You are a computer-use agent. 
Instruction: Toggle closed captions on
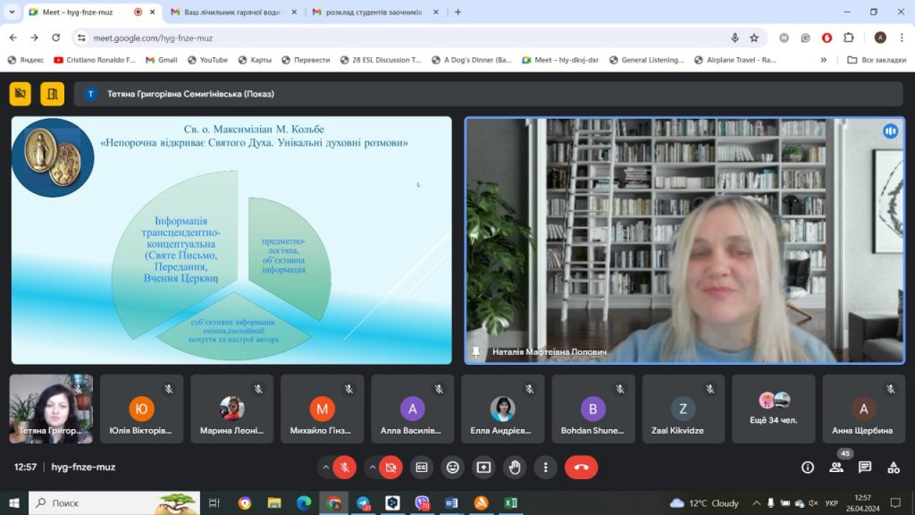coord(422,467)
